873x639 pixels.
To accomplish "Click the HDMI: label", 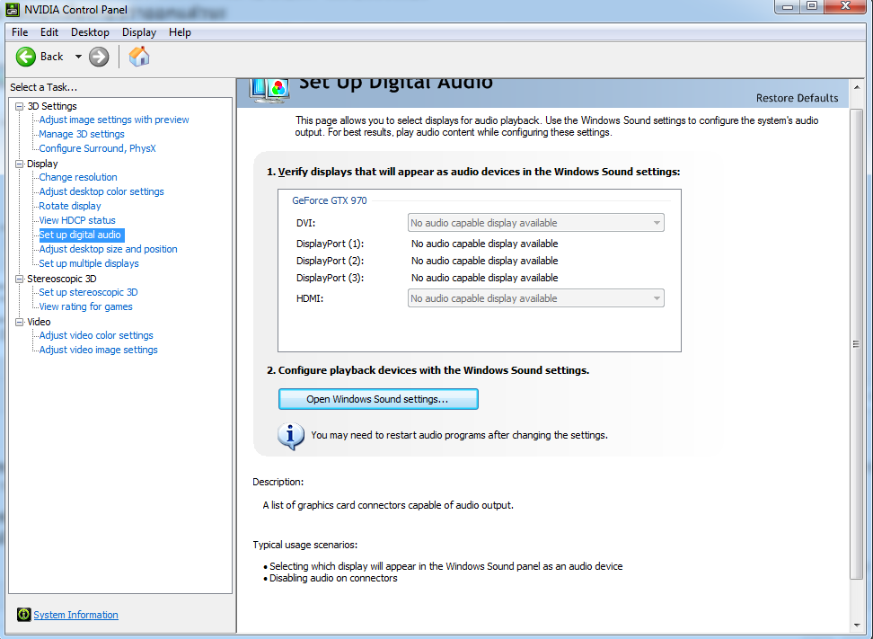I will click(310, 298).
